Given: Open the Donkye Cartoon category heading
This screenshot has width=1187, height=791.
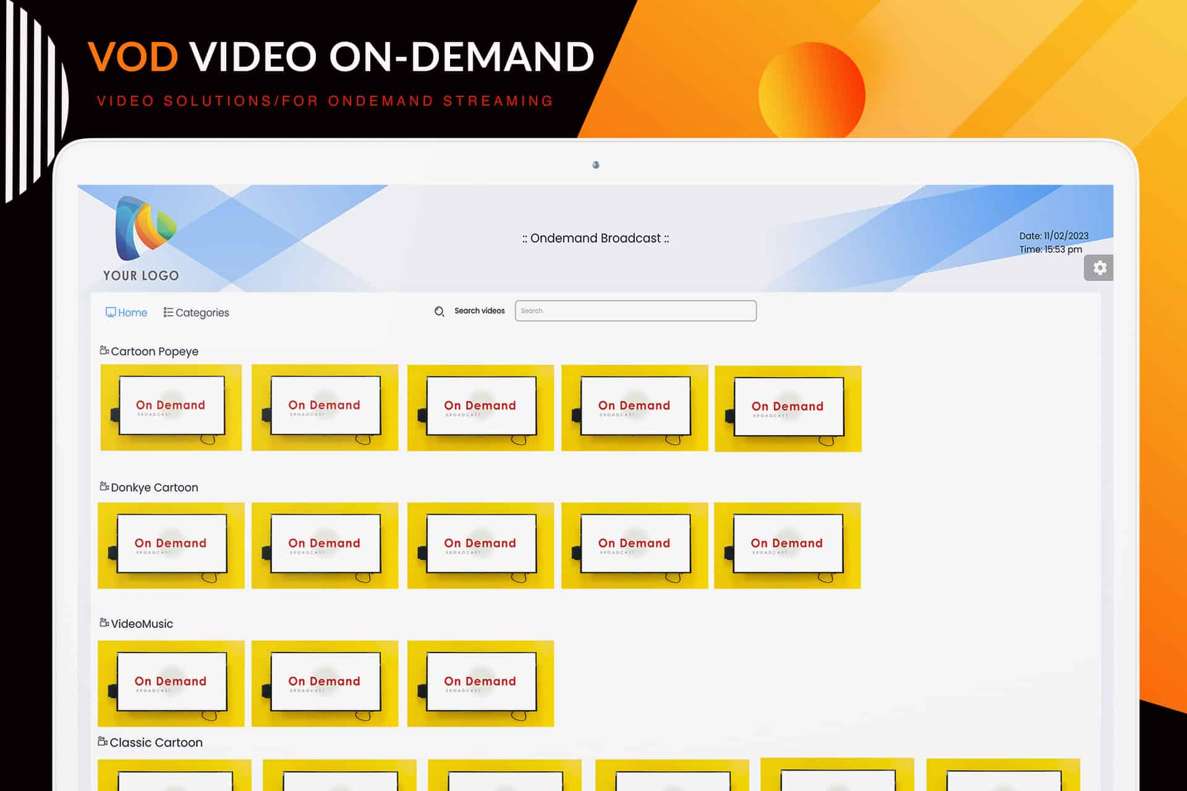Looking at the screenshot, I should click(155, 487).
